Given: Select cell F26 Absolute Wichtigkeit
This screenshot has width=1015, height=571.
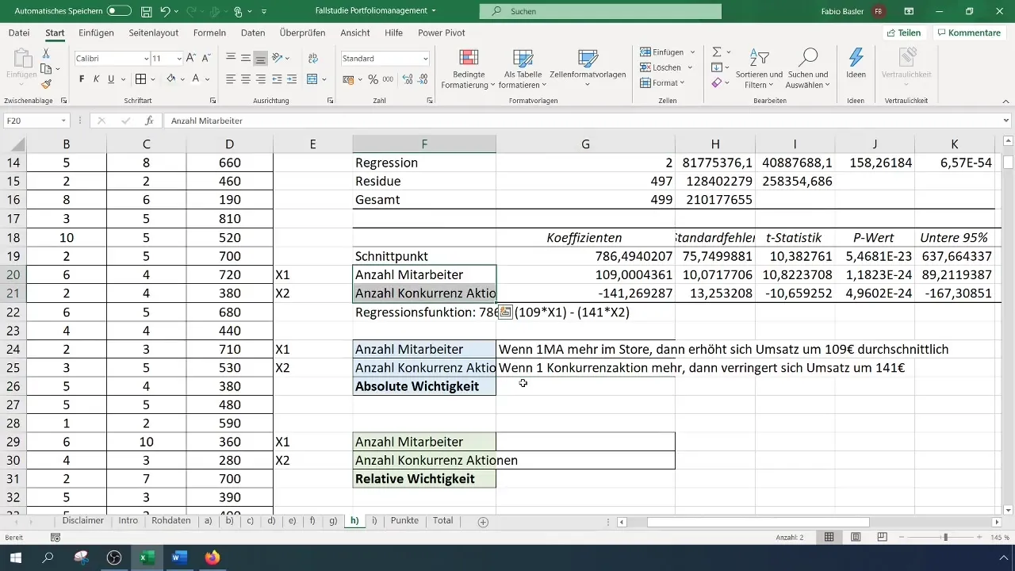Looking at the screenshot, I should pos(424,386).
